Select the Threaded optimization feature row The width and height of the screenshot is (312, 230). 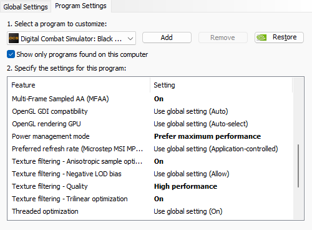150,211
